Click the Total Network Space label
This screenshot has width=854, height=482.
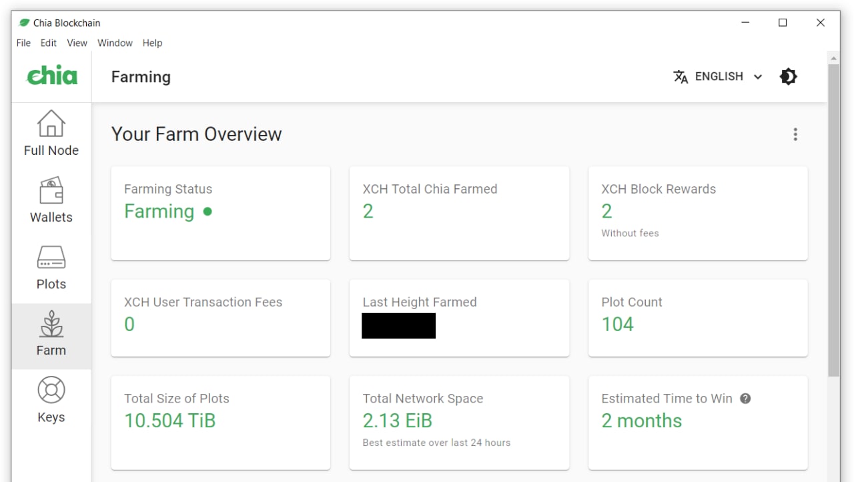[x=422, y=399]
